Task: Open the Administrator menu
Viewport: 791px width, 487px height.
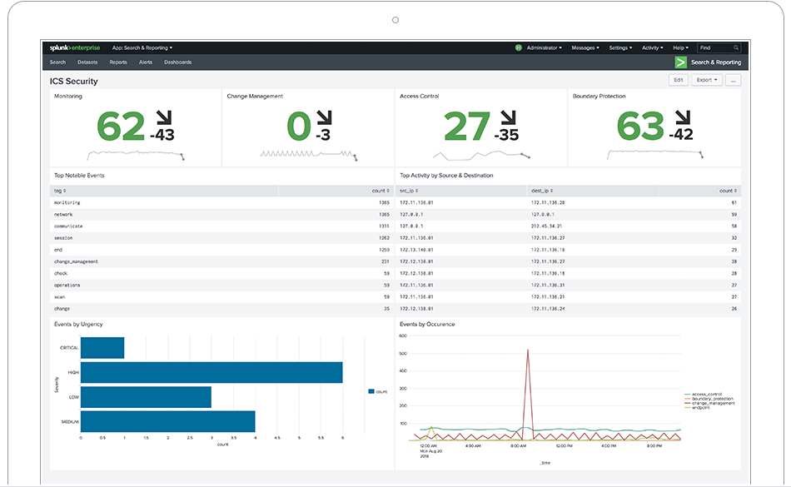Action: (x=545, y=48)
